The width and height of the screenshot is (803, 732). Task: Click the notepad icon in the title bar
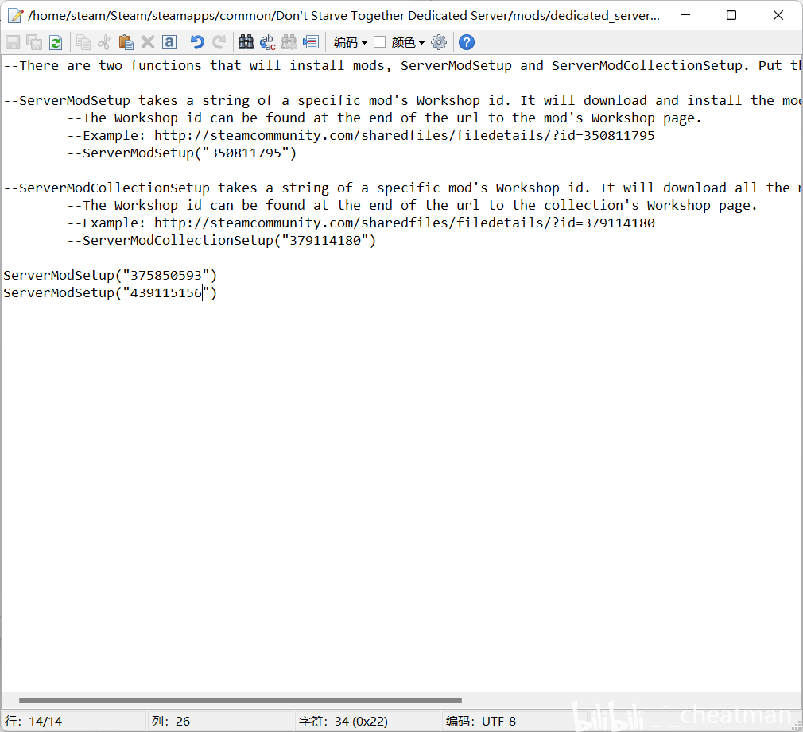coord(15,15)
